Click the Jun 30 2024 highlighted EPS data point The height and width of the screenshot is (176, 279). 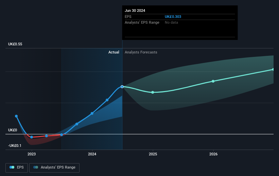coord(122,87)
